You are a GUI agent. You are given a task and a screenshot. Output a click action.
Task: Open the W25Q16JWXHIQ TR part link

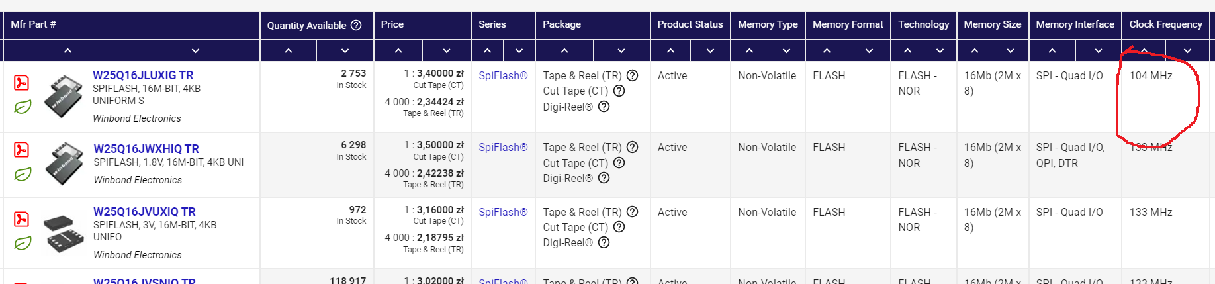point(146,149)
